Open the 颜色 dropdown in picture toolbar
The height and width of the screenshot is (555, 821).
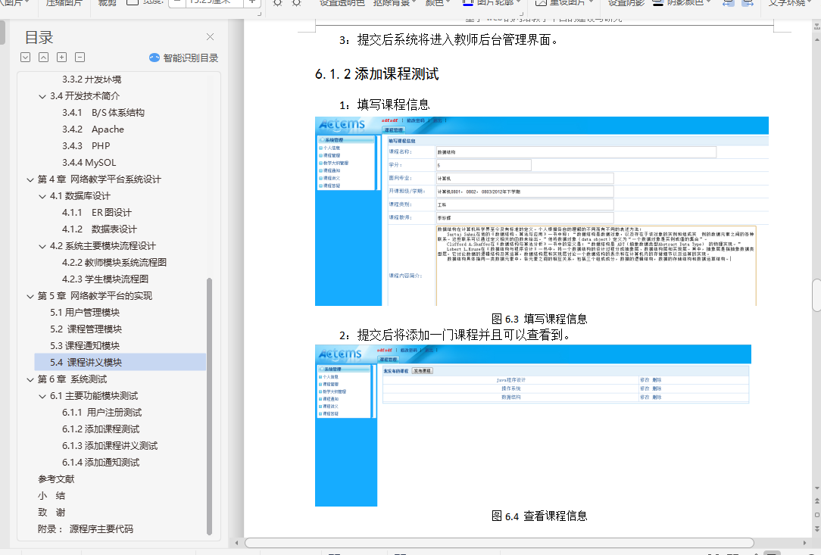click(x=437, y=3)
